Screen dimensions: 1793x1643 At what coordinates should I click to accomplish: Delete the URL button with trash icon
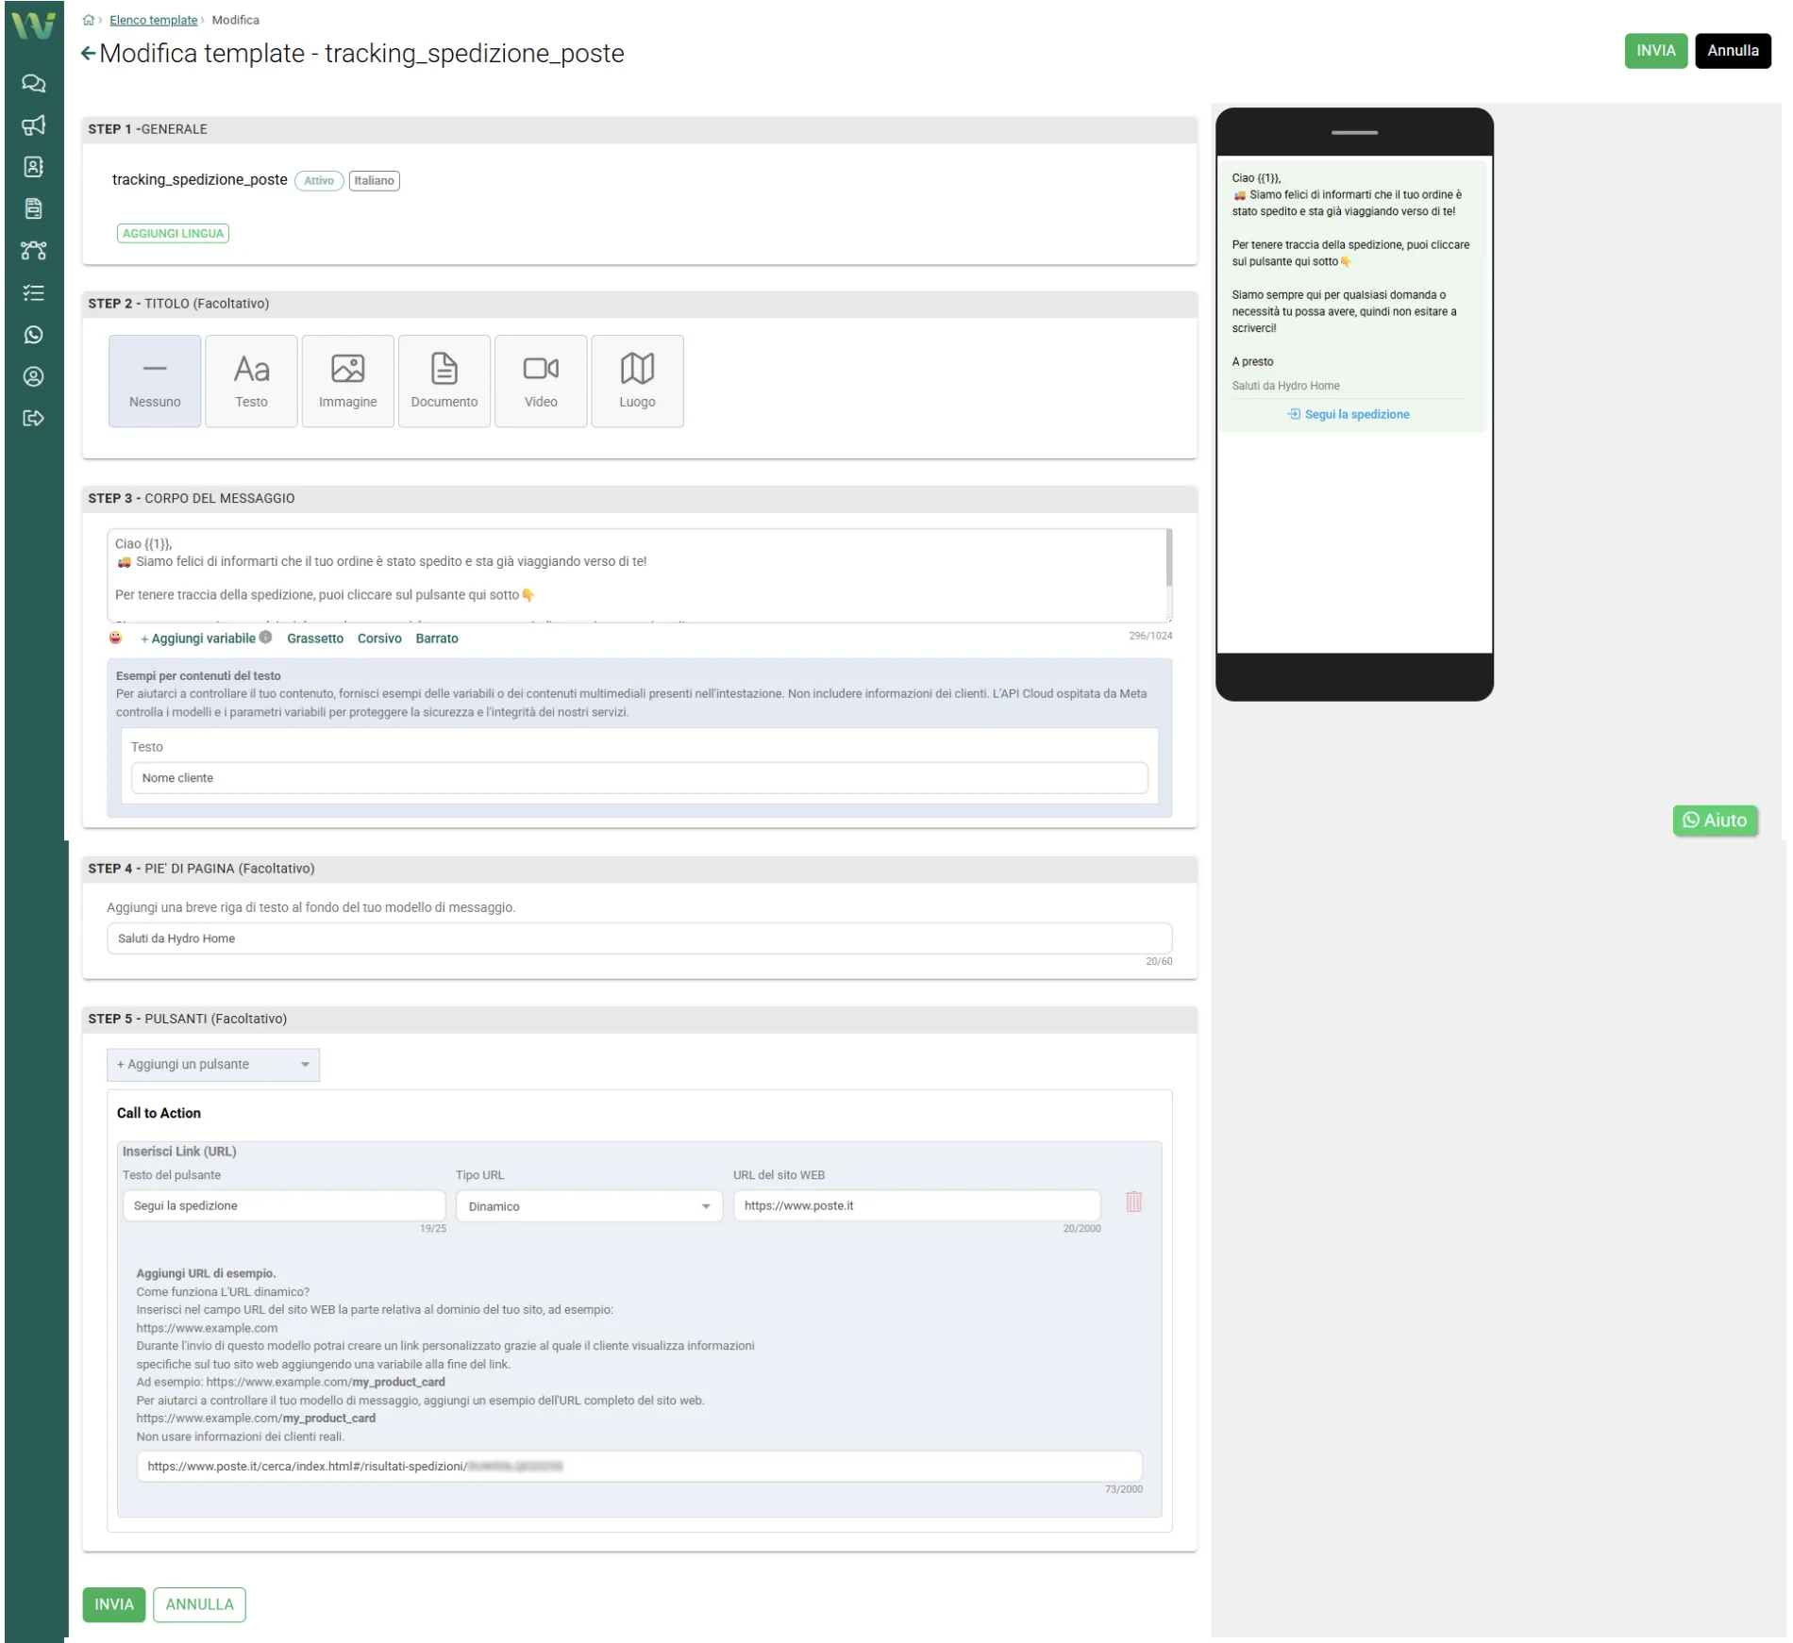pyautogui.click(x=1133, y=1202)
